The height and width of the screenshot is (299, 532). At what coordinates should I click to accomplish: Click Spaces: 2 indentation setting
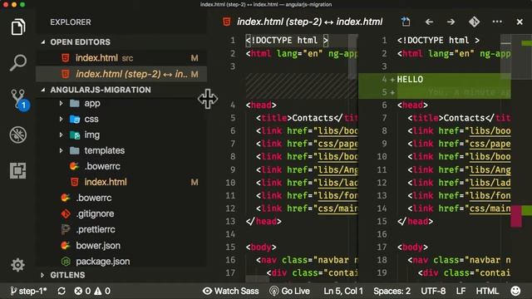[392, 291]
